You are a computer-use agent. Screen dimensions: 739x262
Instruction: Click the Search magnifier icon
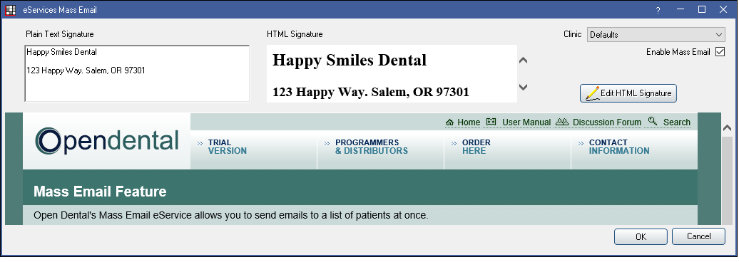point(653,121)
